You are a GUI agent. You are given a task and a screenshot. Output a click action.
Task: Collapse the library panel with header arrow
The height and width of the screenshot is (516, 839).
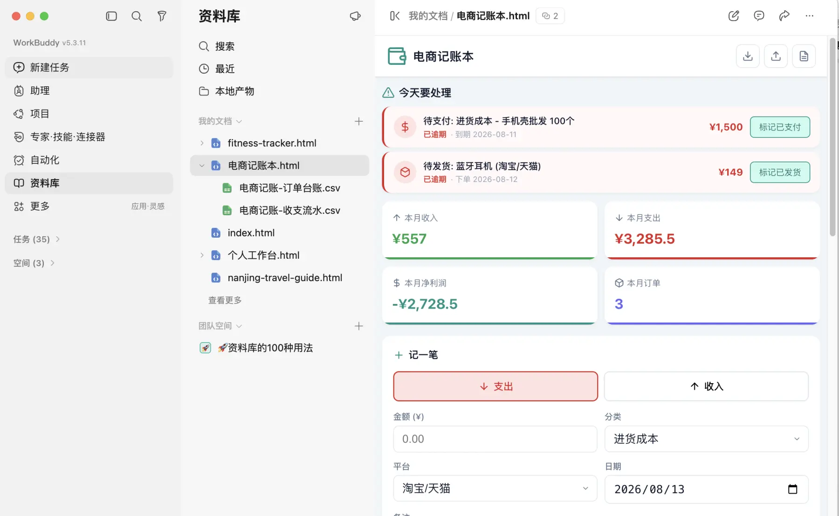(395, 16)
